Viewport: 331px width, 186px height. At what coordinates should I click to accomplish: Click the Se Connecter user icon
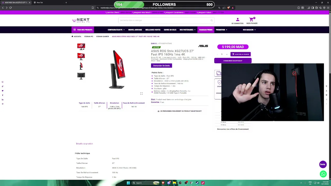(238, 20)
